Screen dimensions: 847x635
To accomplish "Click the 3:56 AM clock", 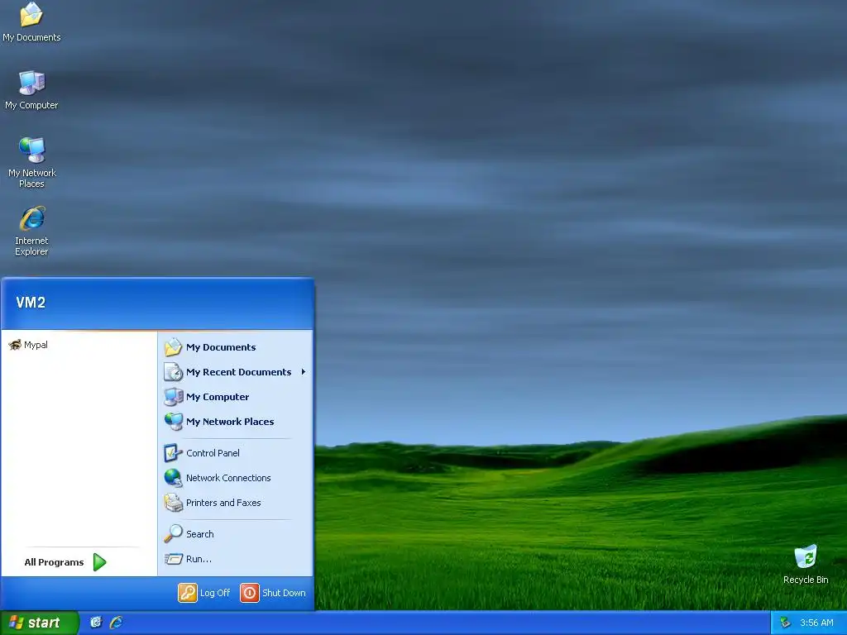I will coord(816,623).
